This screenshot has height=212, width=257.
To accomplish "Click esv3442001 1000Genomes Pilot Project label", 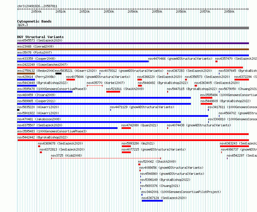I will click(181, 192).
